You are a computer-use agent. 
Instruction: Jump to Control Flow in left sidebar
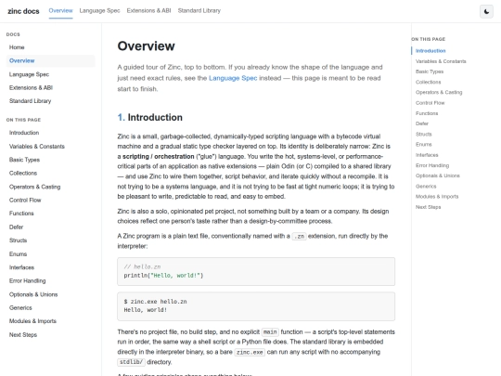tap(50, 201)
